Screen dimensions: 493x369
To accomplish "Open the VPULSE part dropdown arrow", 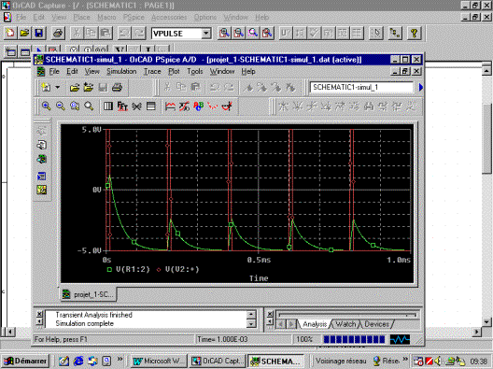I will [x=206, y=34].
